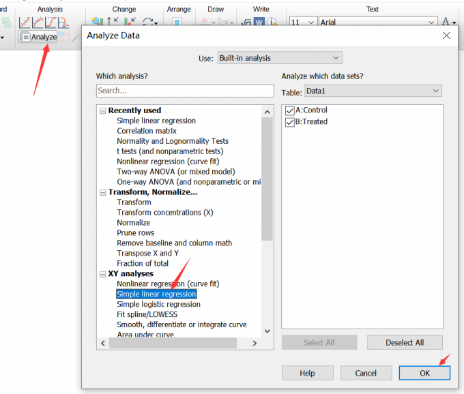This screenshot has height=394, width=464.
Task: Click the Deselect All button
Action: coord(405,343)
